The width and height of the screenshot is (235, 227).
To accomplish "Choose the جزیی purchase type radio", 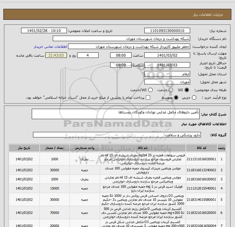I will click(194, 98).
